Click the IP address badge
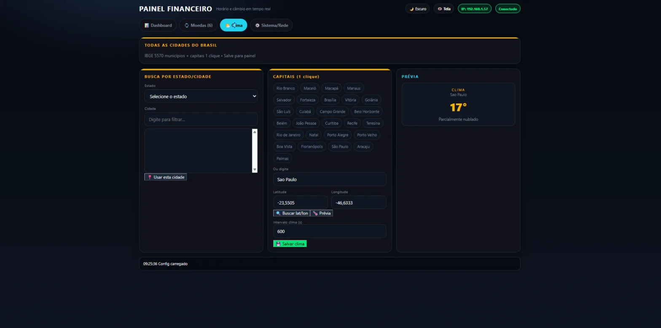This screenshot has width=661, height=328. coord(474,8)
